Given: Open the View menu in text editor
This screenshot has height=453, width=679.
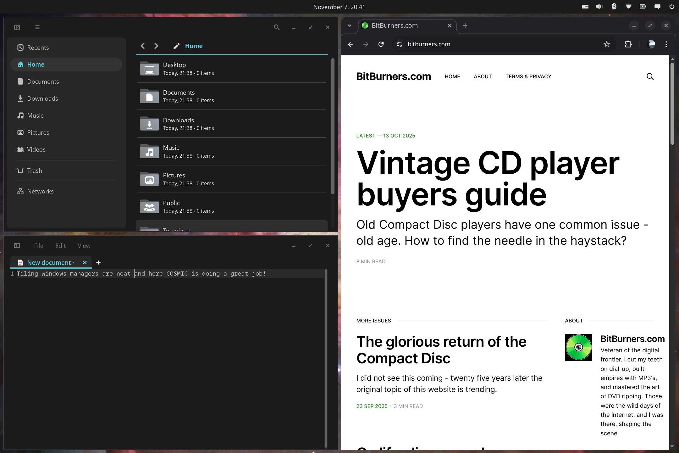Looking at the screenshot, I should point(84,246).
